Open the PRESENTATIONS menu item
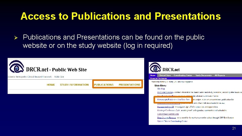The width and height of the screenshot is (242, 136). click(x=130, y=85)
